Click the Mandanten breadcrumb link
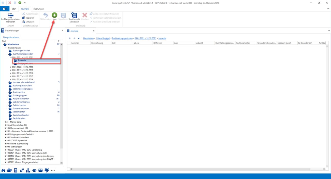The image size is (331, 179). tap(89, 38)
